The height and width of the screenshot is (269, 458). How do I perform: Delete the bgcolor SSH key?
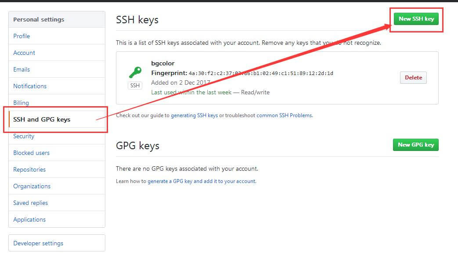413,78
